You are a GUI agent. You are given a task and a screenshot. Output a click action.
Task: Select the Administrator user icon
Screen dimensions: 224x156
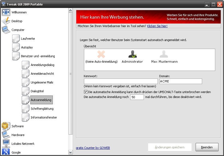(x=132, y=54)
